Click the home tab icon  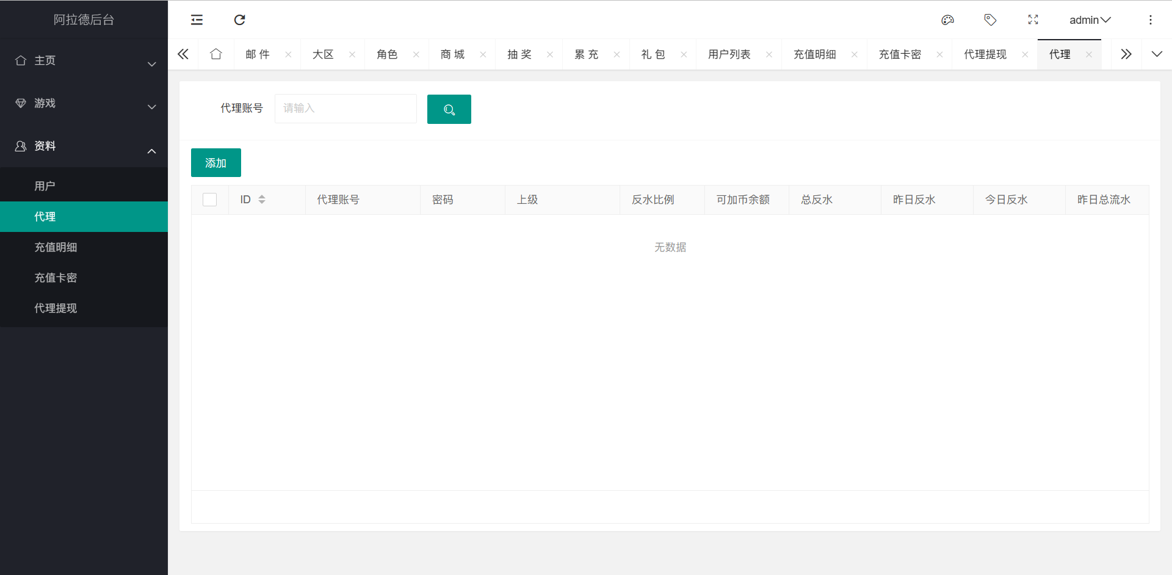pos(215,54)
